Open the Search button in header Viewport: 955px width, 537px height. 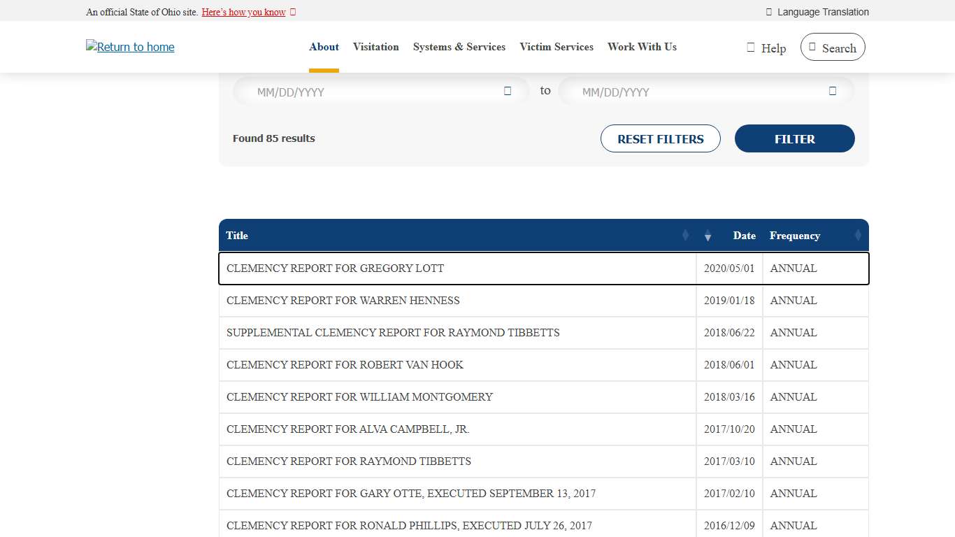click(832, 48)
